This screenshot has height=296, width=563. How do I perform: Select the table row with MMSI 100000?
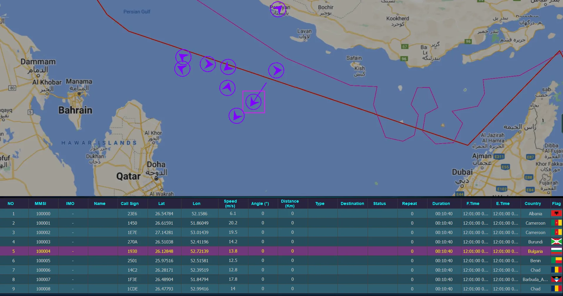pyautogui.click(x=43, y=213)
